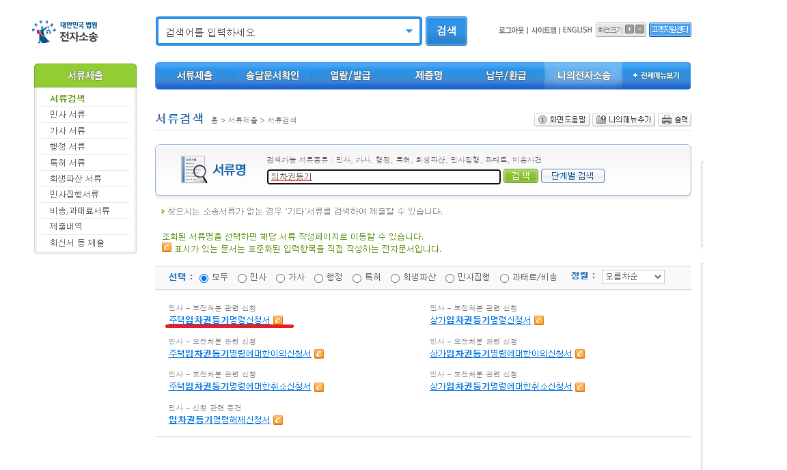The height and width of the screenshot is (470, 787).
Task: Open the 납부/환급 menu
Action: 506,75
